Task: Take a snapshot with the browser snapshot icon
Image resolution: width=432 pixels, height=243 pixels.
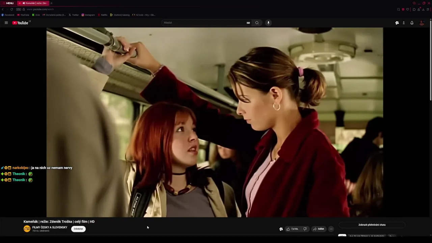Action: pos(398,9)
